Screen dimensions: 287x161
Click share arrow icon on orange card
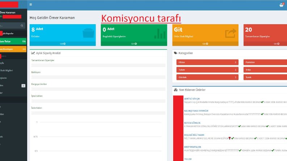pyautogui.click(x=231, y=33)
